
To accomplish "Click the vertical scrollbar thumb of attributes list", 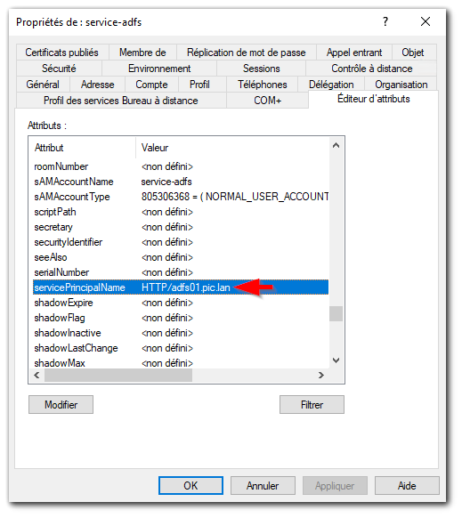I will 336,314.
